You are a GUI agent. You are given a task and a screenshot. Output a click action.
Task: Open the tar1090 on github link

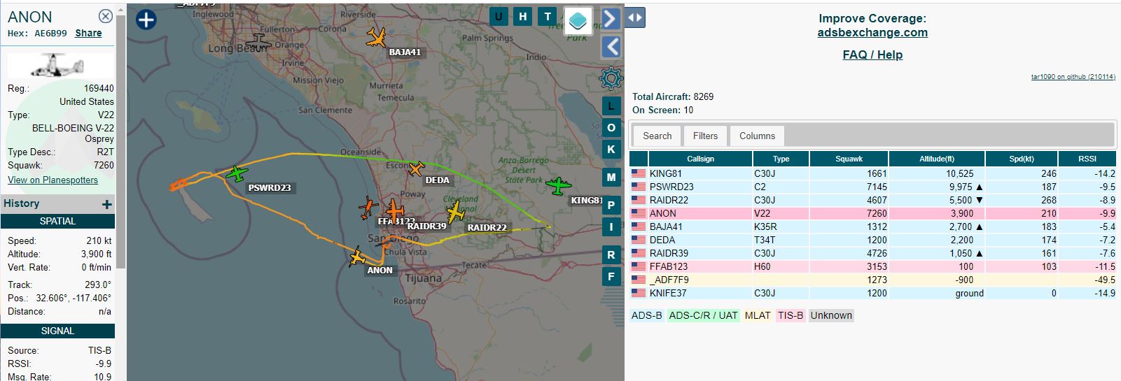pos(1073,77)
